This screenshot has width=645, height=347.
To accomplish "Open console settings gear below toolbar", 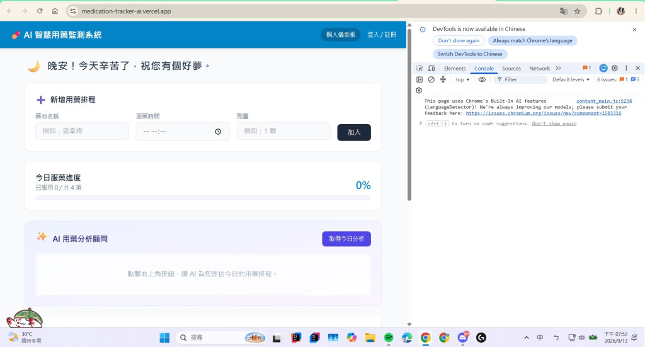I will click(419, 91).
